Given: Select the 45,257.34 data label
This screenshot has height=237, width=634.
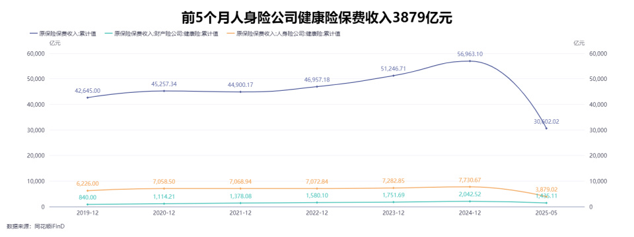Looking at the screenshot, I should coord(164,84).
